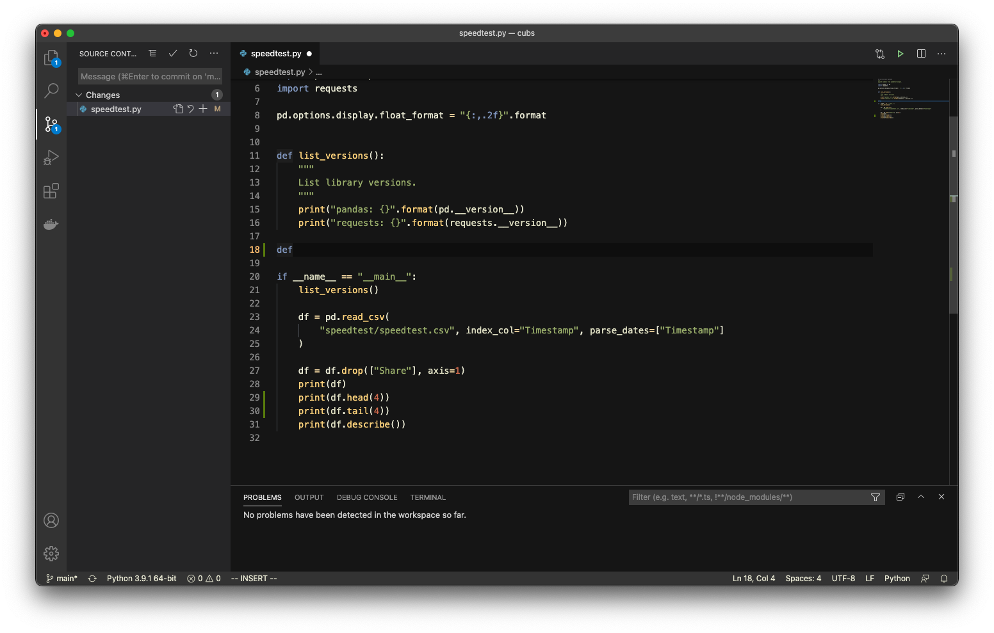Open Search in the activity bar

51,91
